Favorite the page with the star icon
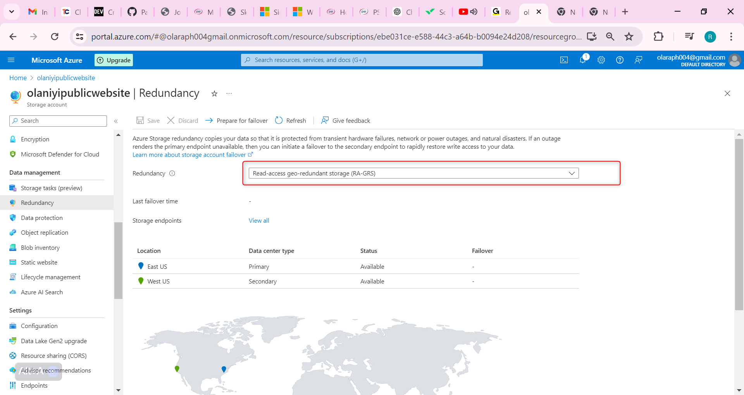Screen dimensions: 744x395 pos(214,94)
